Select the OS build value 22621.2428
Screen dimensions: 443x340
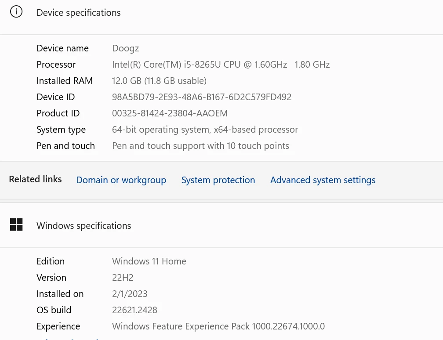[x=134, y=310]
